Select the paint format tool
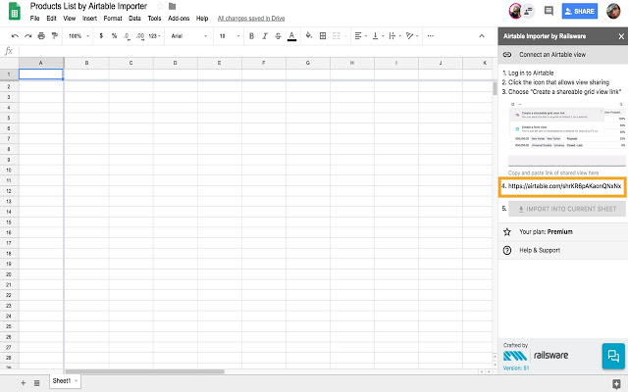The width and height of the screenshot is (628, 392). [55, 36]
